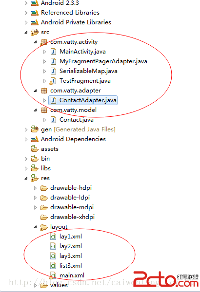Viewport: 200px width, 292px height.
Task: Collapse the layout folder
Action: pos(35,227)
